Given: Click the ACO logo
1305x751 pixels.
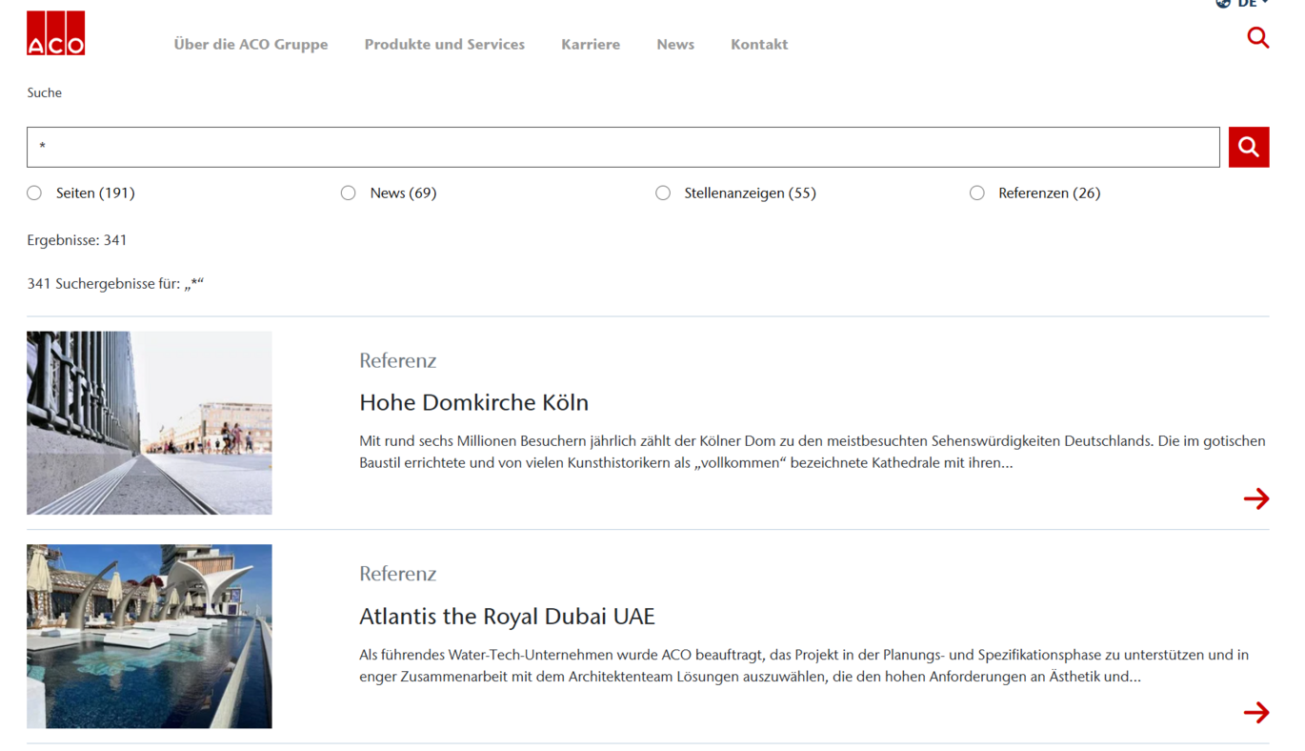Looking at the screenshot, I should 55,33.
